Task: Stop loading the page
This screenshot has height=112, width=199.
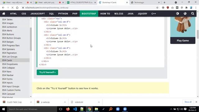Action: point(12,7)
